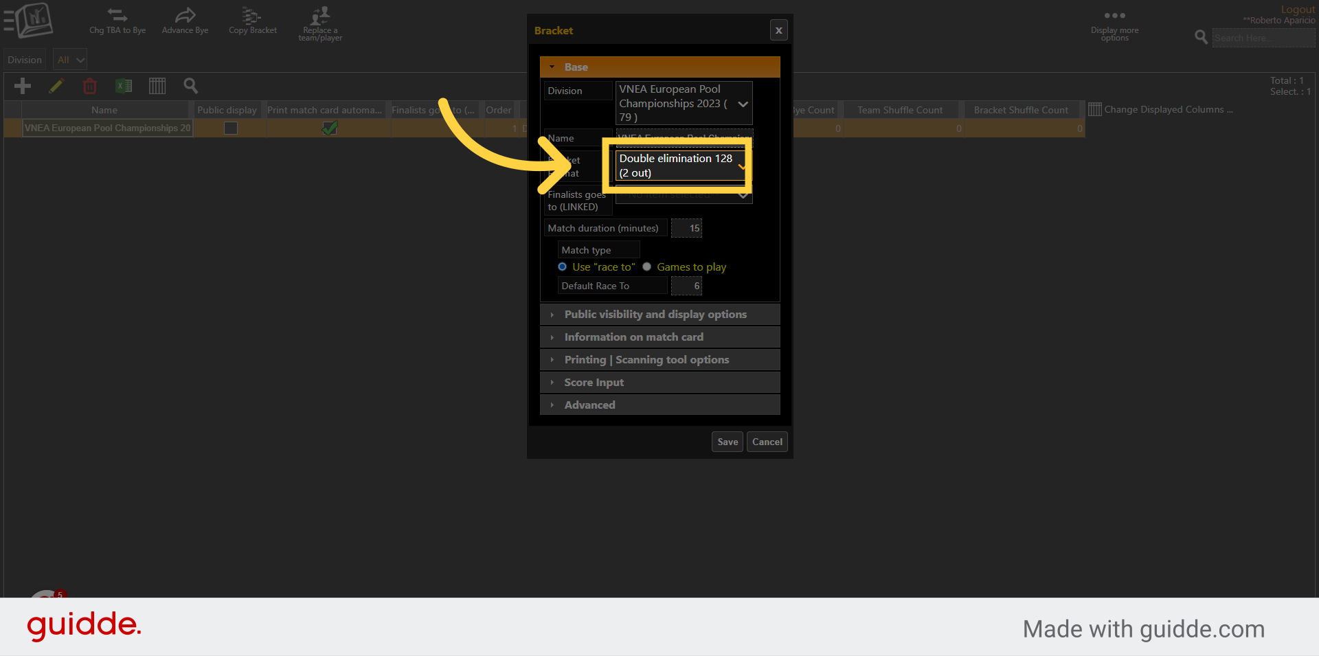Image resolution: width=1319 pixels, height=656 pixels.
Task: Click the Print match card column header
Action: (324, 110)
